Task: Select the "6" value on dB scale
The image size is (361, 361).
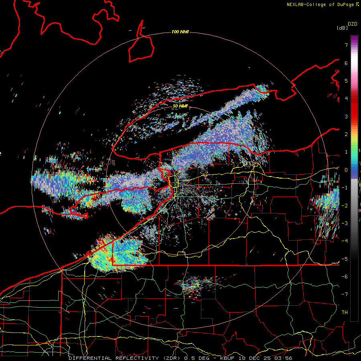Action: click(346, 63)
